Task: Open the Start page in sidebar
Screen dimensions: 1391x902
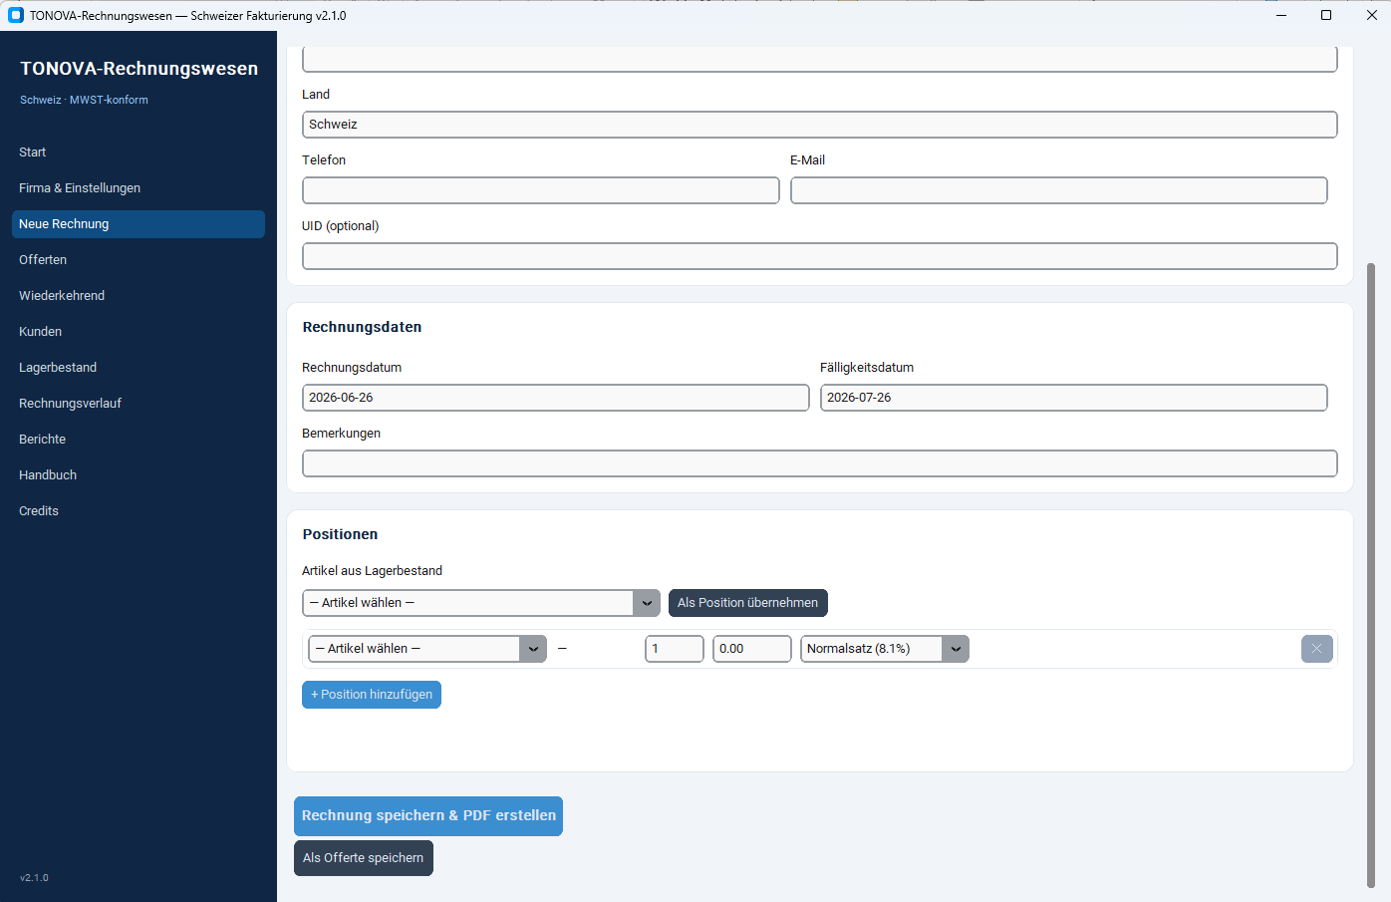Action: pyautogui.click(x=139, y=152)
